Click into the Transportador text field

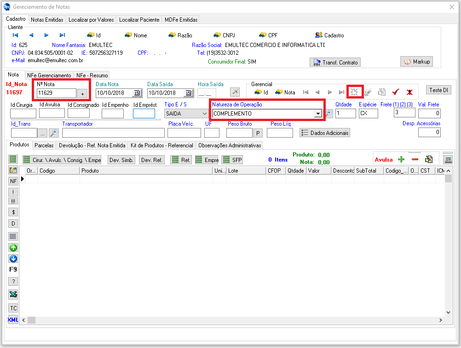[x=113, y=133]
